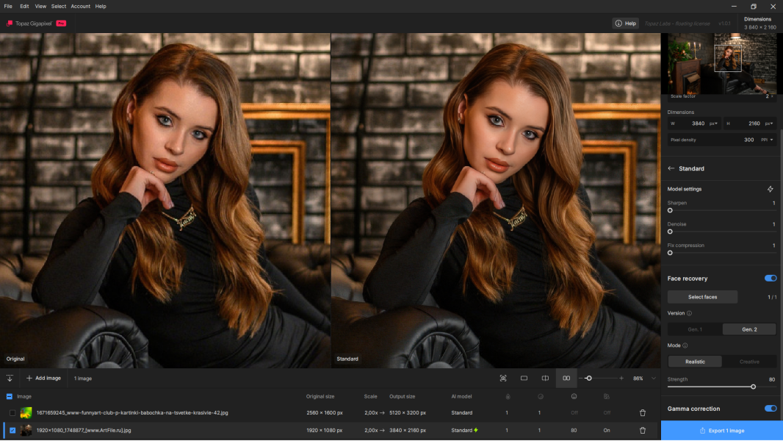Check the 1671659245 butterfly image checkbox
The image size is (783, 441).
point(12,413)
